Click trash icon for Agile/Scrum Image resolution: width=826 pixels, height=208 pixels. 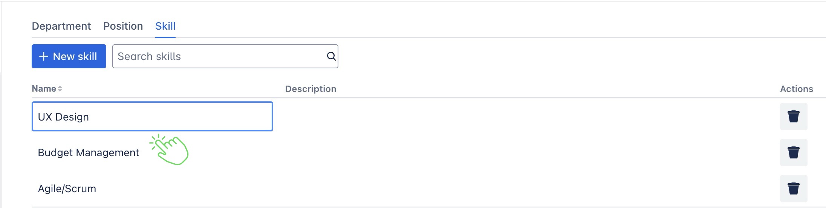coord(793,188)
